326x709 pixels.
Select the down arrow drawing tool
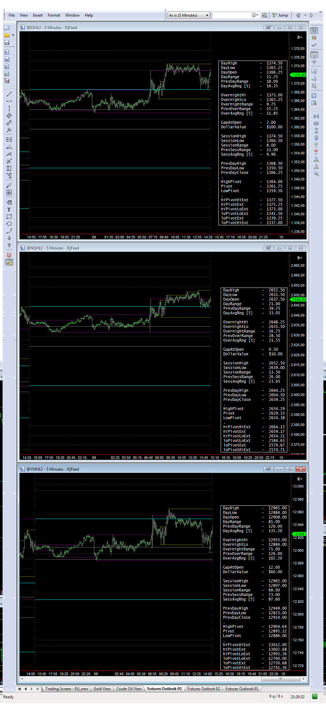tap(9, 238)
